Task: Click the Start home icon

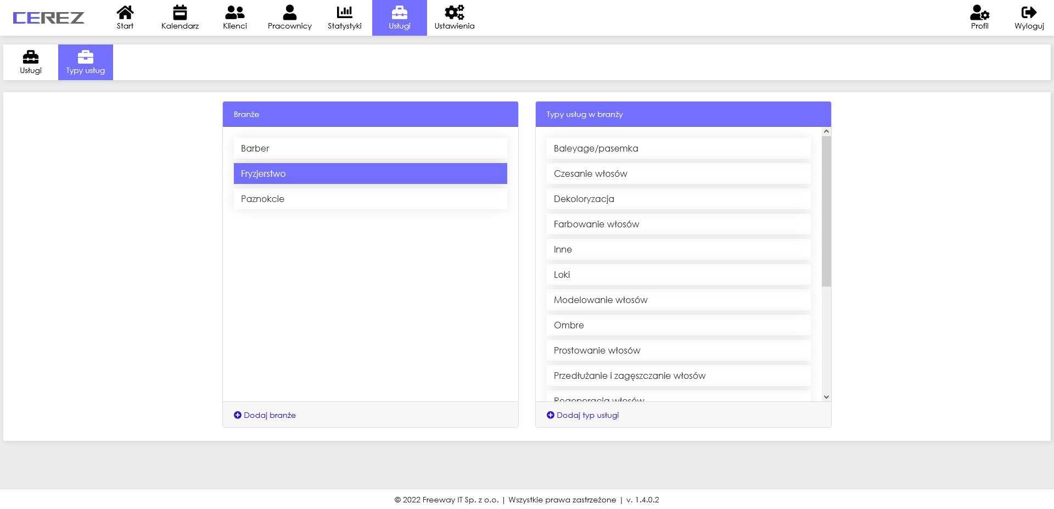Action: point(125,13)
